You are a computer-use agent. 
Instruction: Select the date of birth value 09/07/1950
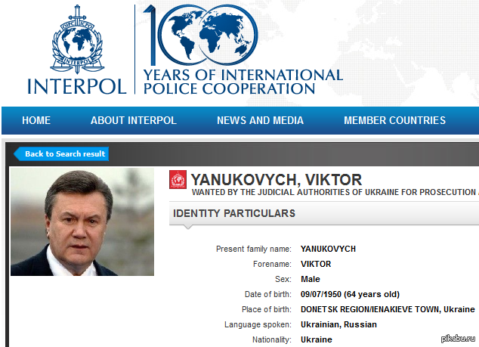pos(350,294)
